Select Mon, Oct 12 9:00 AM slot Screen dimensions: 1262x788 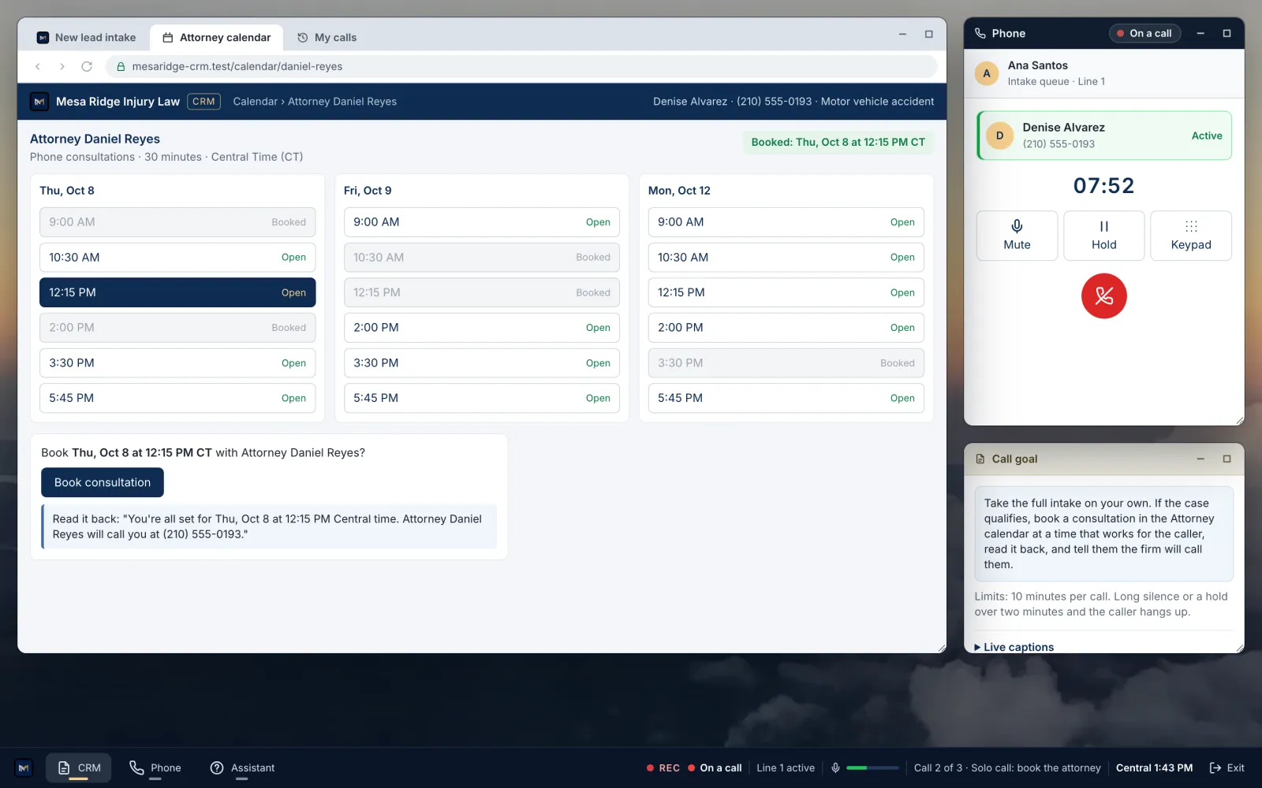point(786,222)
